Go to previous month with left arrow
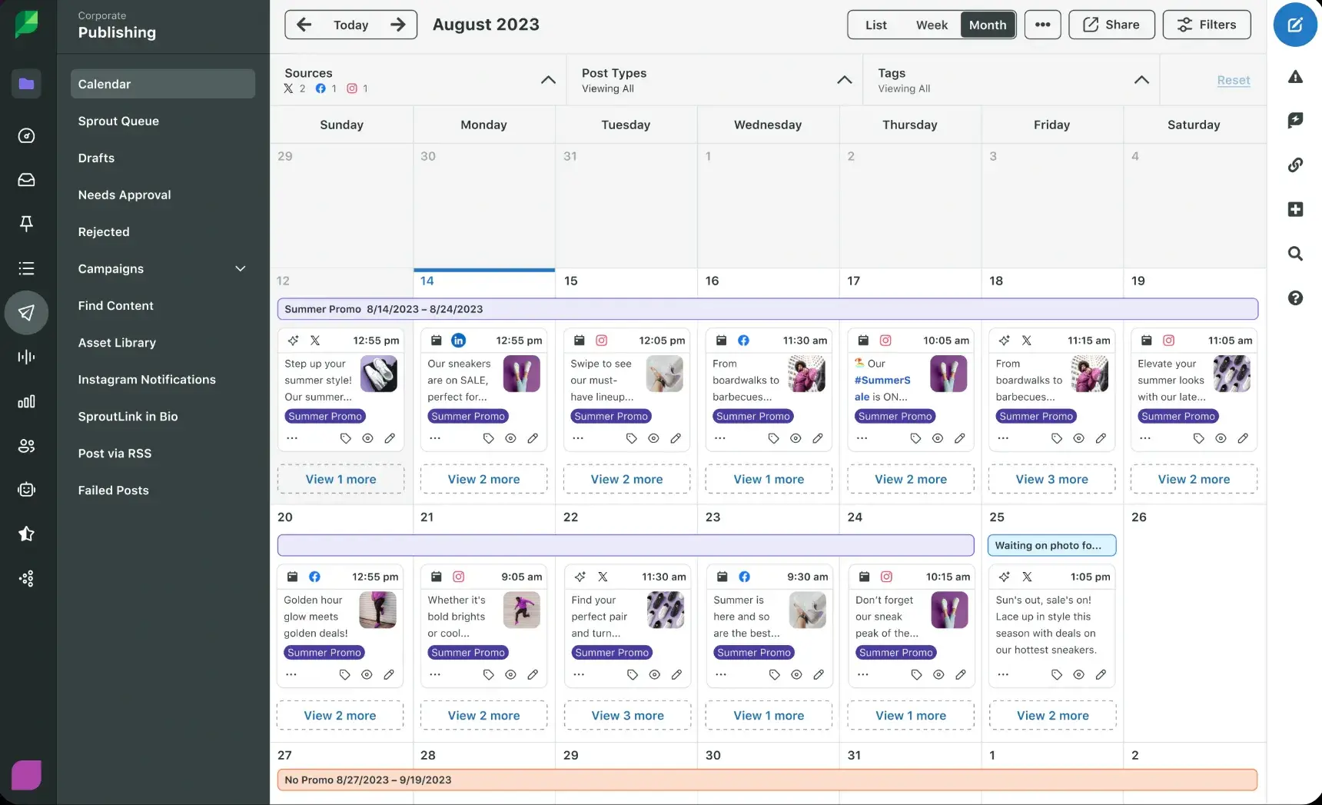The height and width of the screenshot is (805, 1322). point(304,25)
